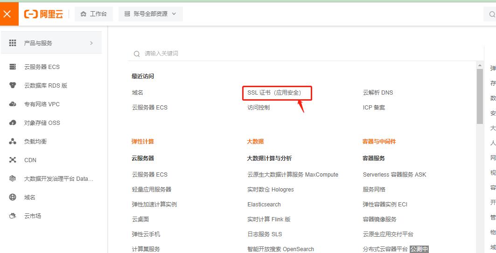Viewport: 496px width, 253px height.
Task: Open Serverless 容器服务 ASK
Action: point(394,175)
